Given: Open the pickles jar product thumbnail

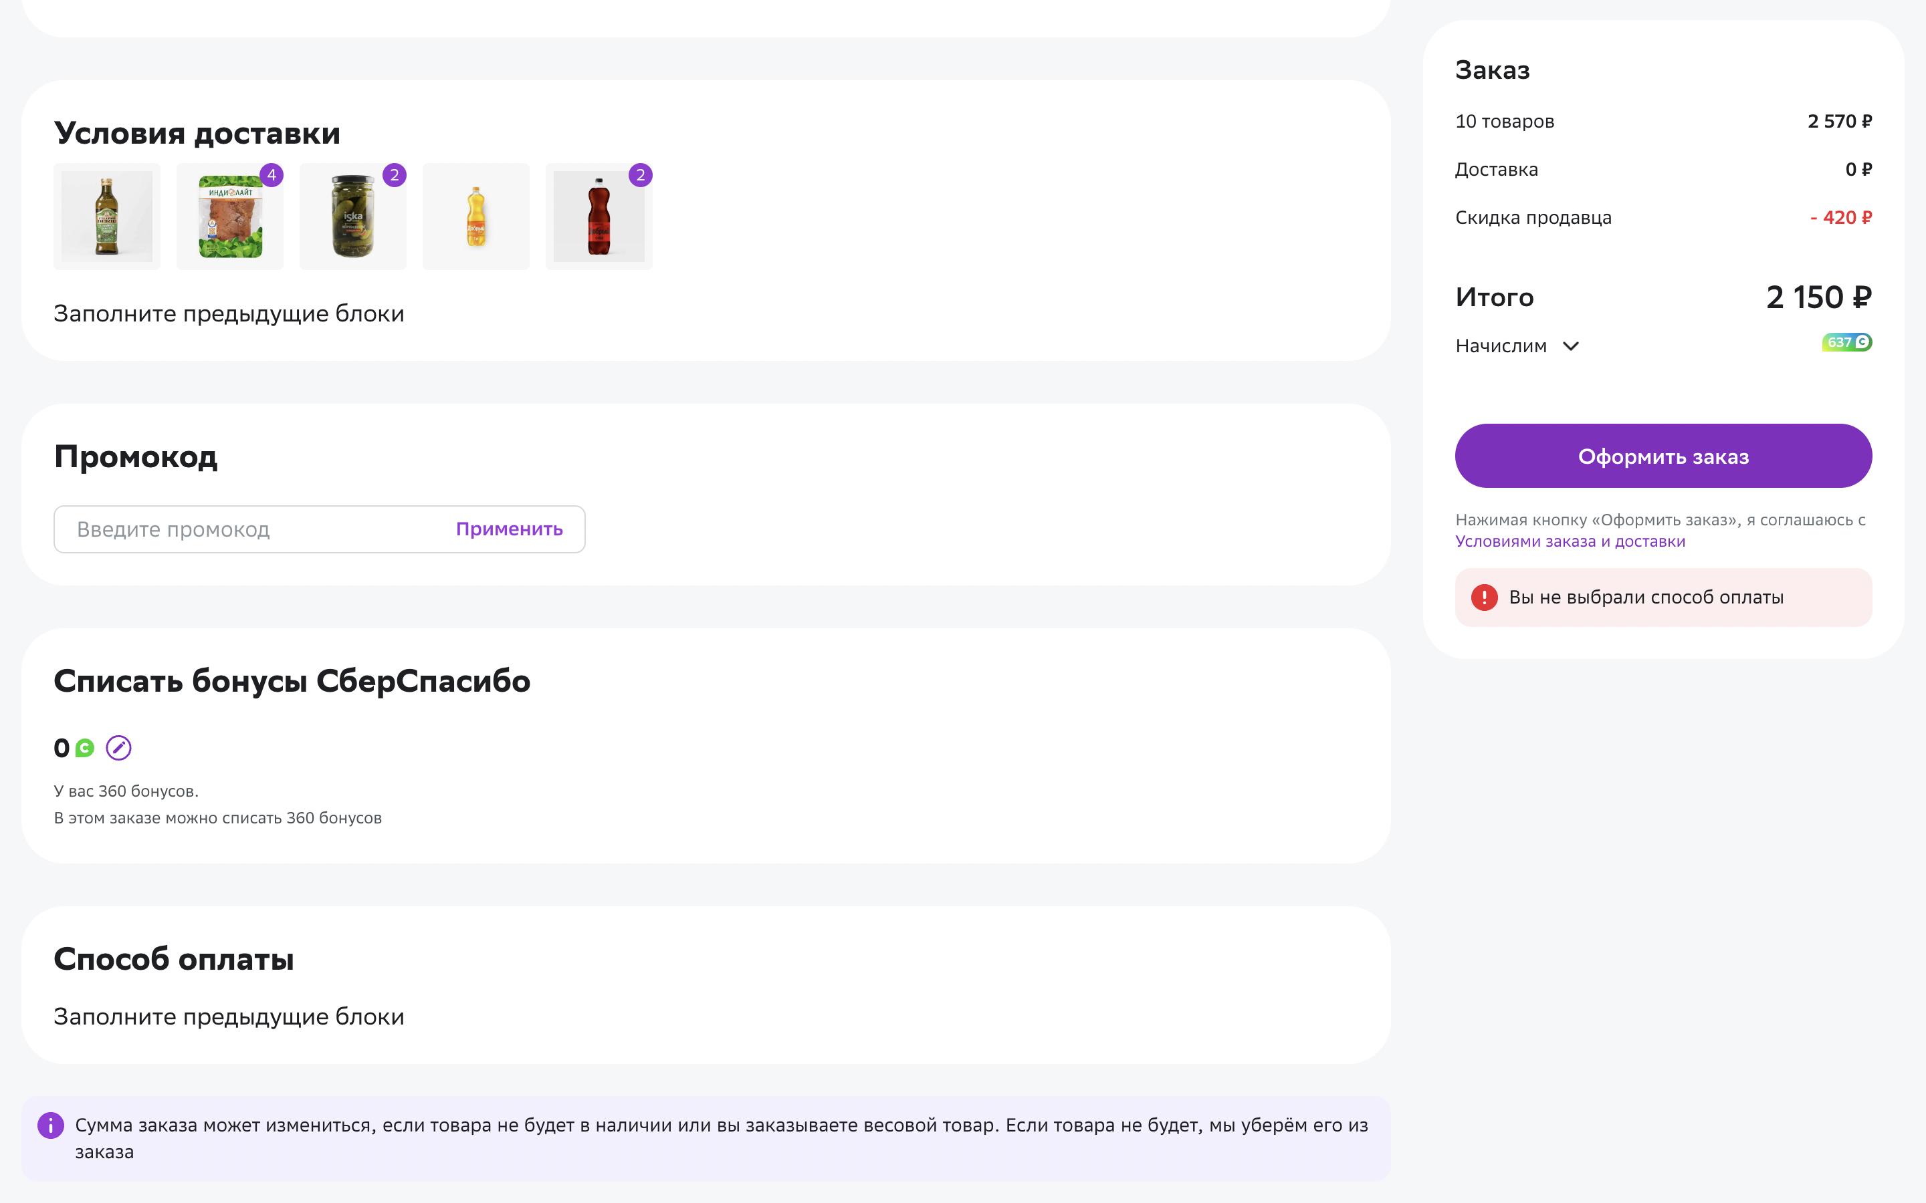Looking at the screenshot, I should pos(352,217).
